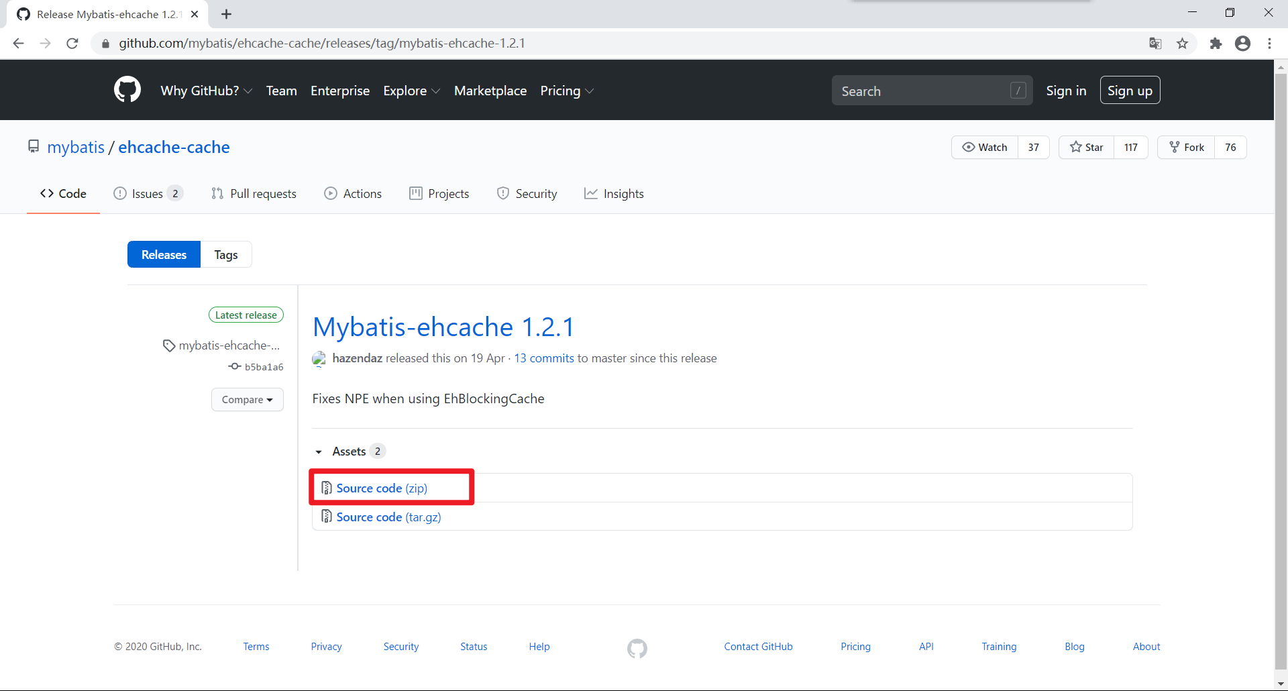Click the GitHub Octocat logo in header
Viewport: 1288px width, 691px height.
127,90
